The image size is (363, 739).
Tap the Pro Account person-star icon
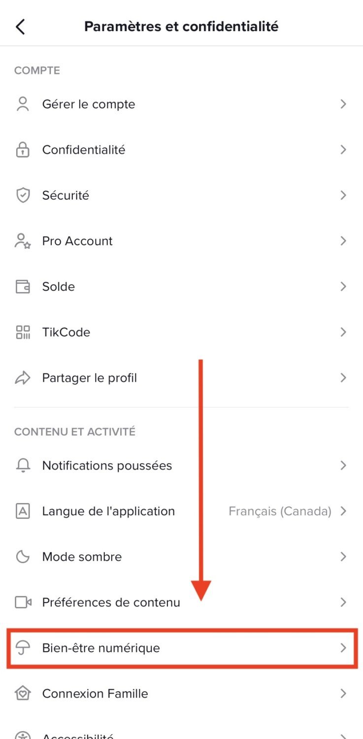(23, 241)
